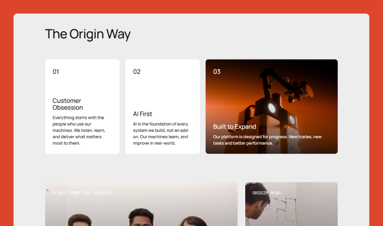Select the "03" card number
The height and width of the screenshot is (226, 383).
point(217,71)
